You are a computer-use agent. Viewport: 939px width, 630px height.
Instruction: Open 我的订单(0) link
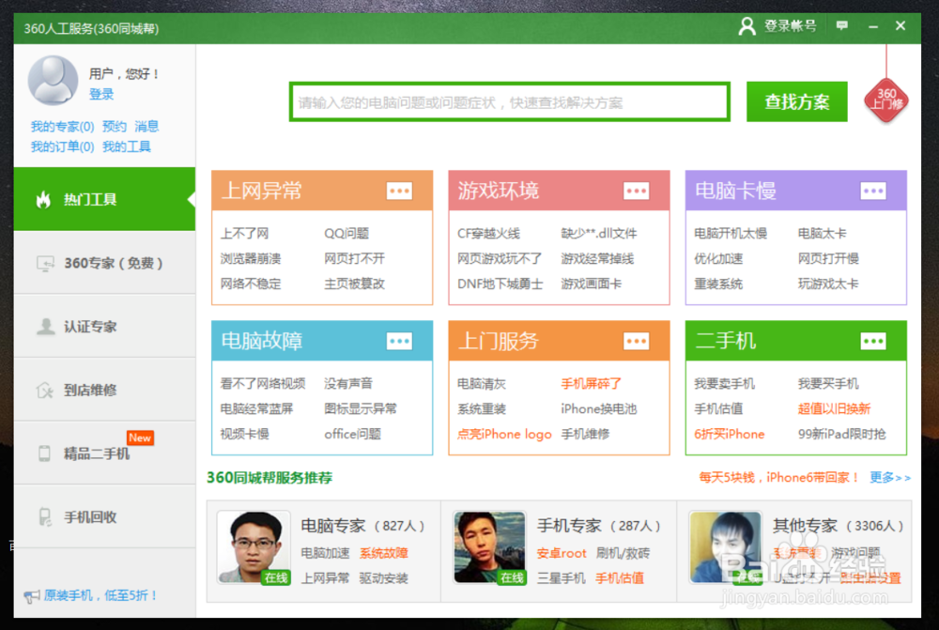tap(62, 146)
